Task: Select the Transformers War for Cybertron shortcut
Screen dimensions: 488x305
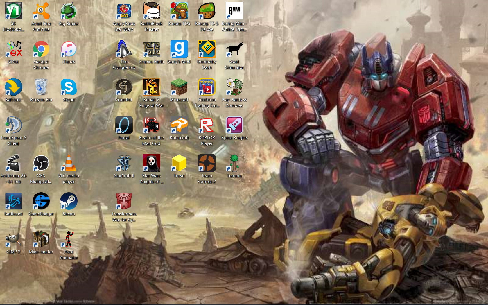Action: click(124, 201)
